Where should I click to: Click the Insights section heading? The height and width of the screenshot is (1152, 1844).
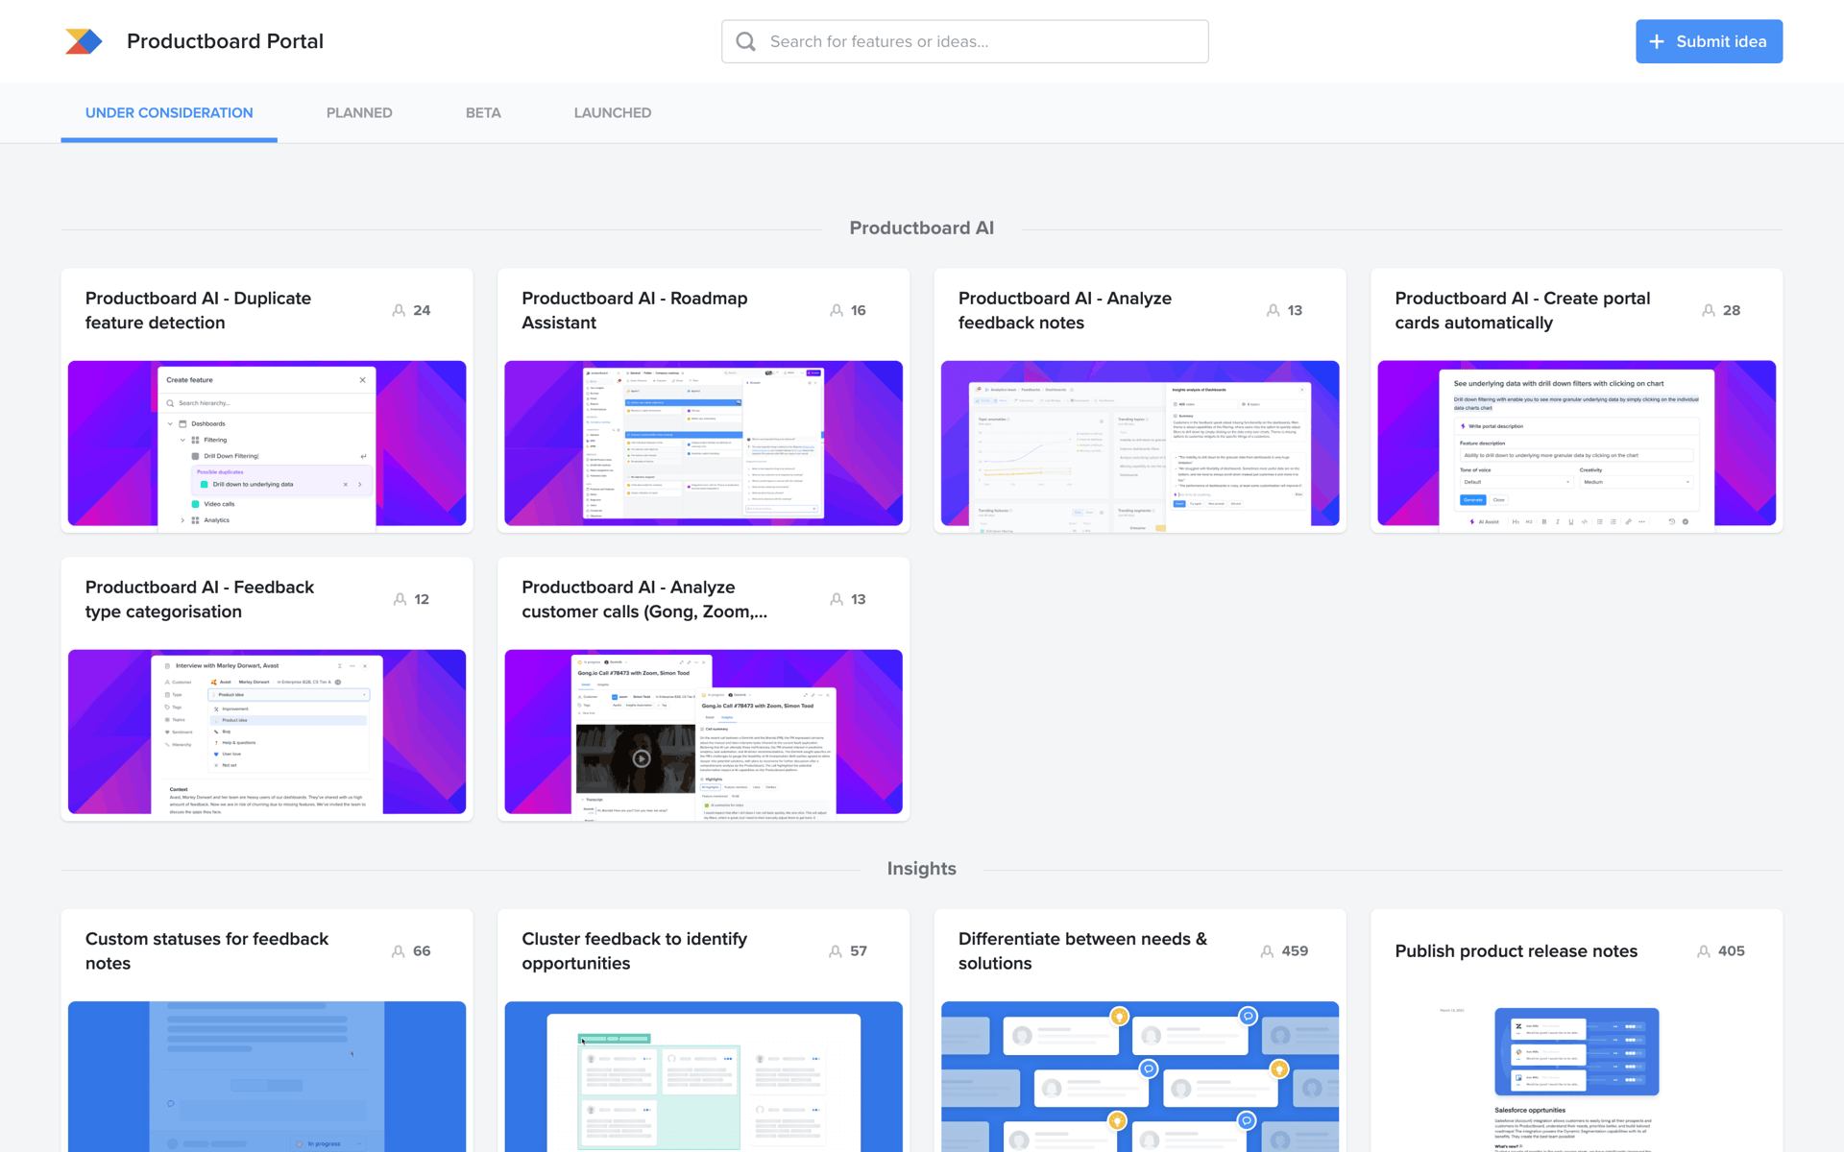click(x=922, y=869)
